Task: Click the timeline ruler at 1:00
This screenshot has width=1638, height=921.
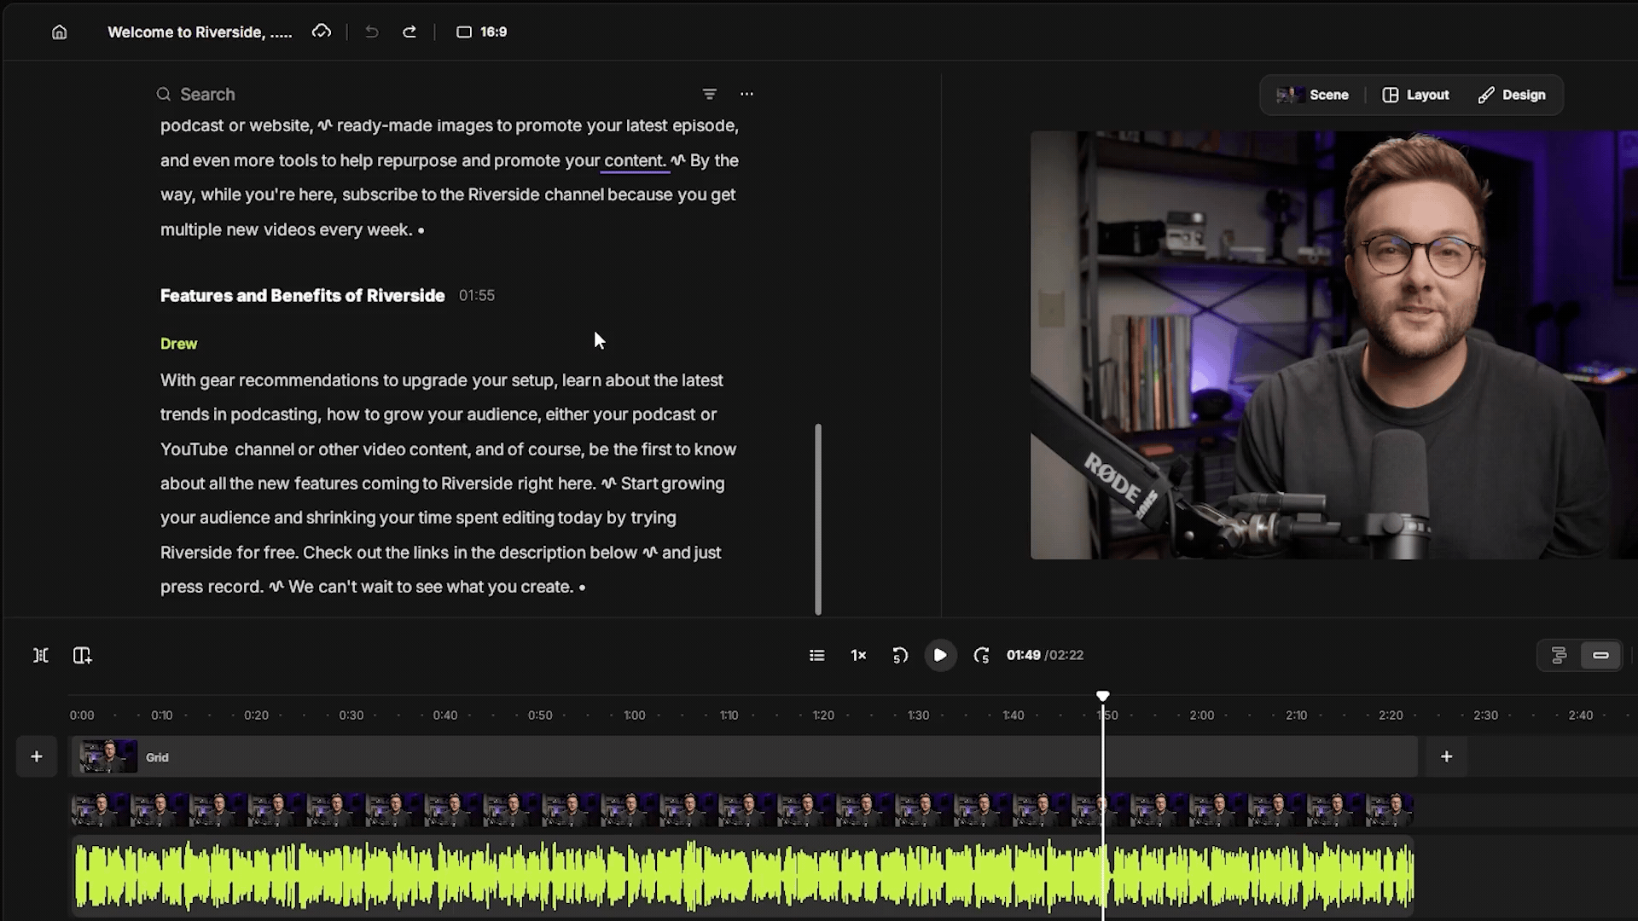Action: tap(635, 715)
